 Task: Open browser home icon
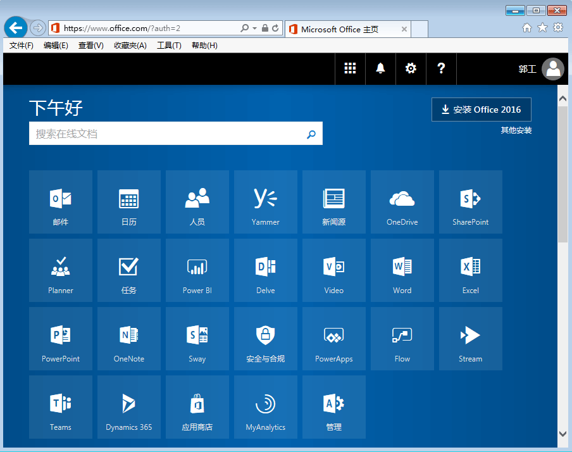[x=527, y=28]
